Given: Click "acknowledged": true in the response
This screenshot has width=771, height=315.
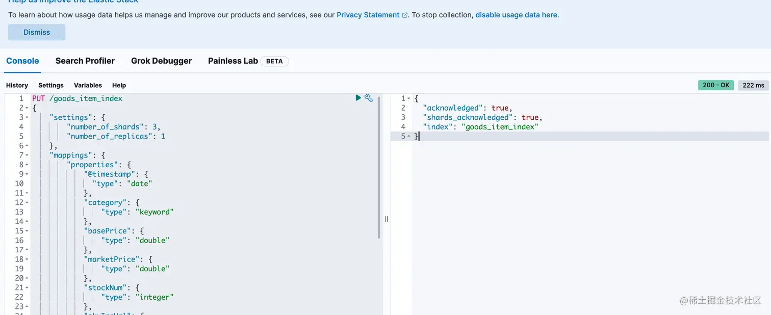Looking at the screenshot, I should coord(467,108).
